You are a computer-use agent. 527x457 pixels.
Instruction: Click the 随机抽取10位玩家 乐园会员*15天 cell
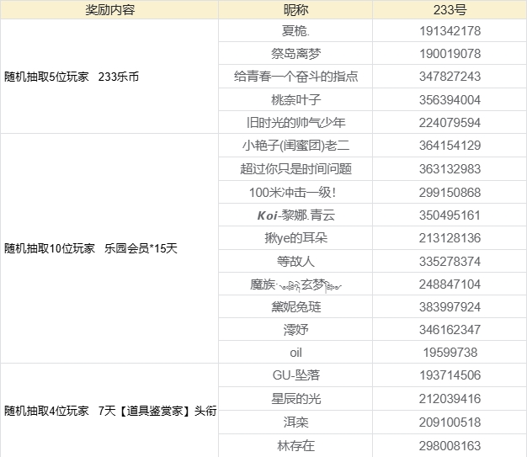(91, 249)
